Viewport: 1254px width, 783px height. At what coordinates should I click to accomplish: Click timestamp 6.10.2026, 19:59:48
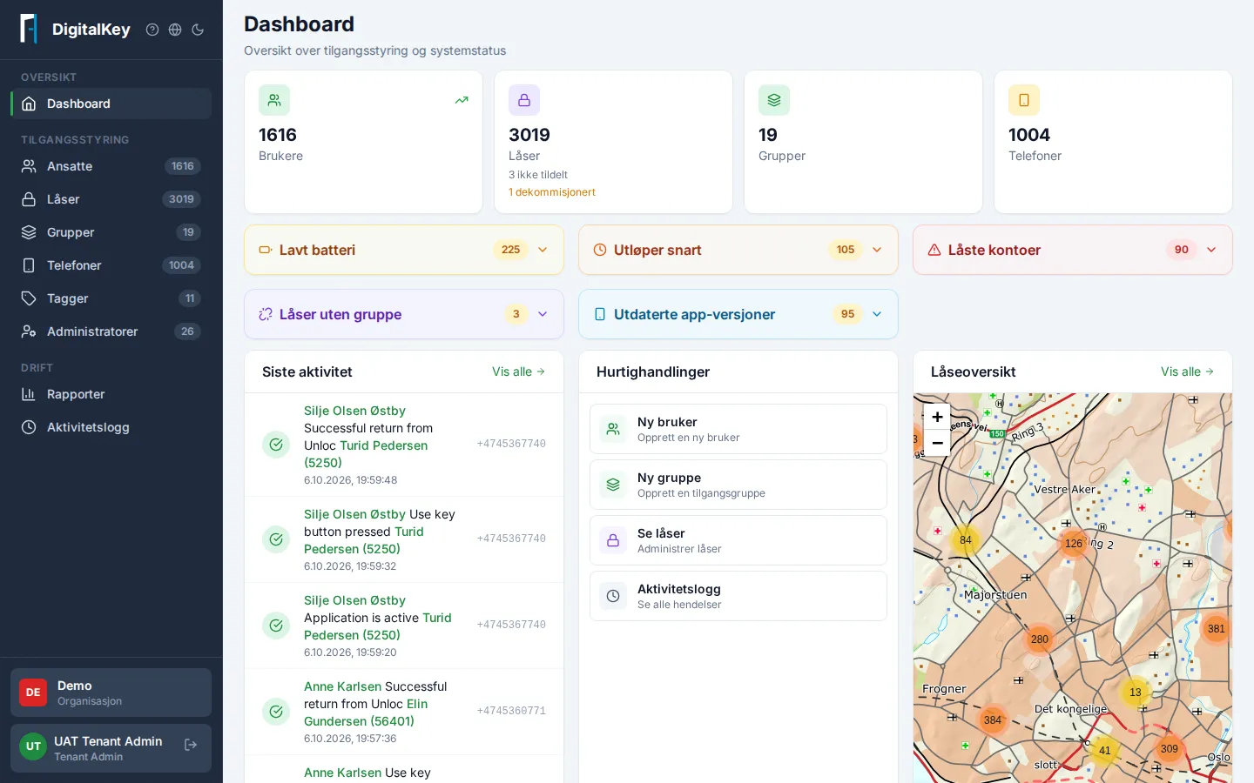350,480
